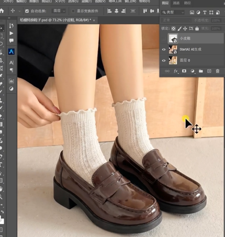The width and height of the screenshot is (225, 237).
Task: Enable the 显示变换控件 checkbox
Action: coord(73,11)
